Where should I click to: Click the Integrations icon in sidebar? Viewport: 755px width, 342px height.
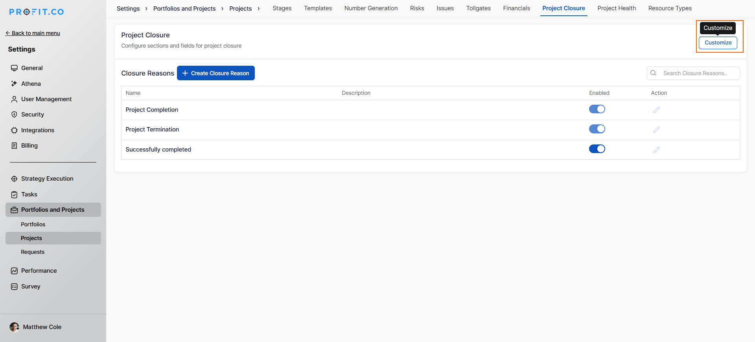[14, 130]
